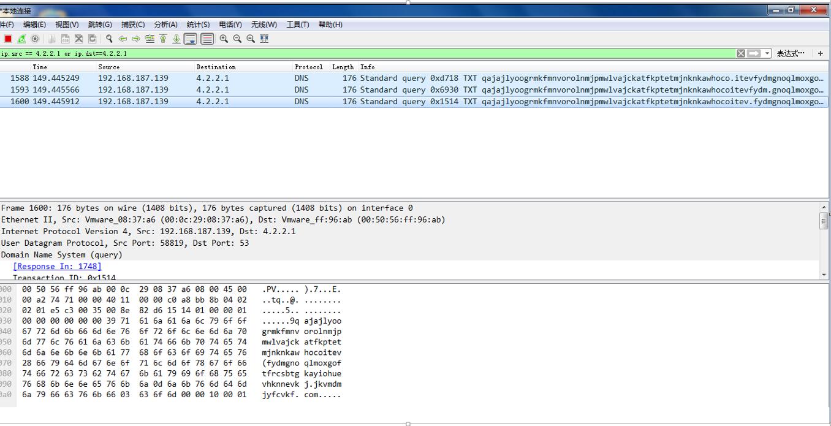Stop the running packet capture
This screenshot has width=831, height=426.
click(8, 39)
